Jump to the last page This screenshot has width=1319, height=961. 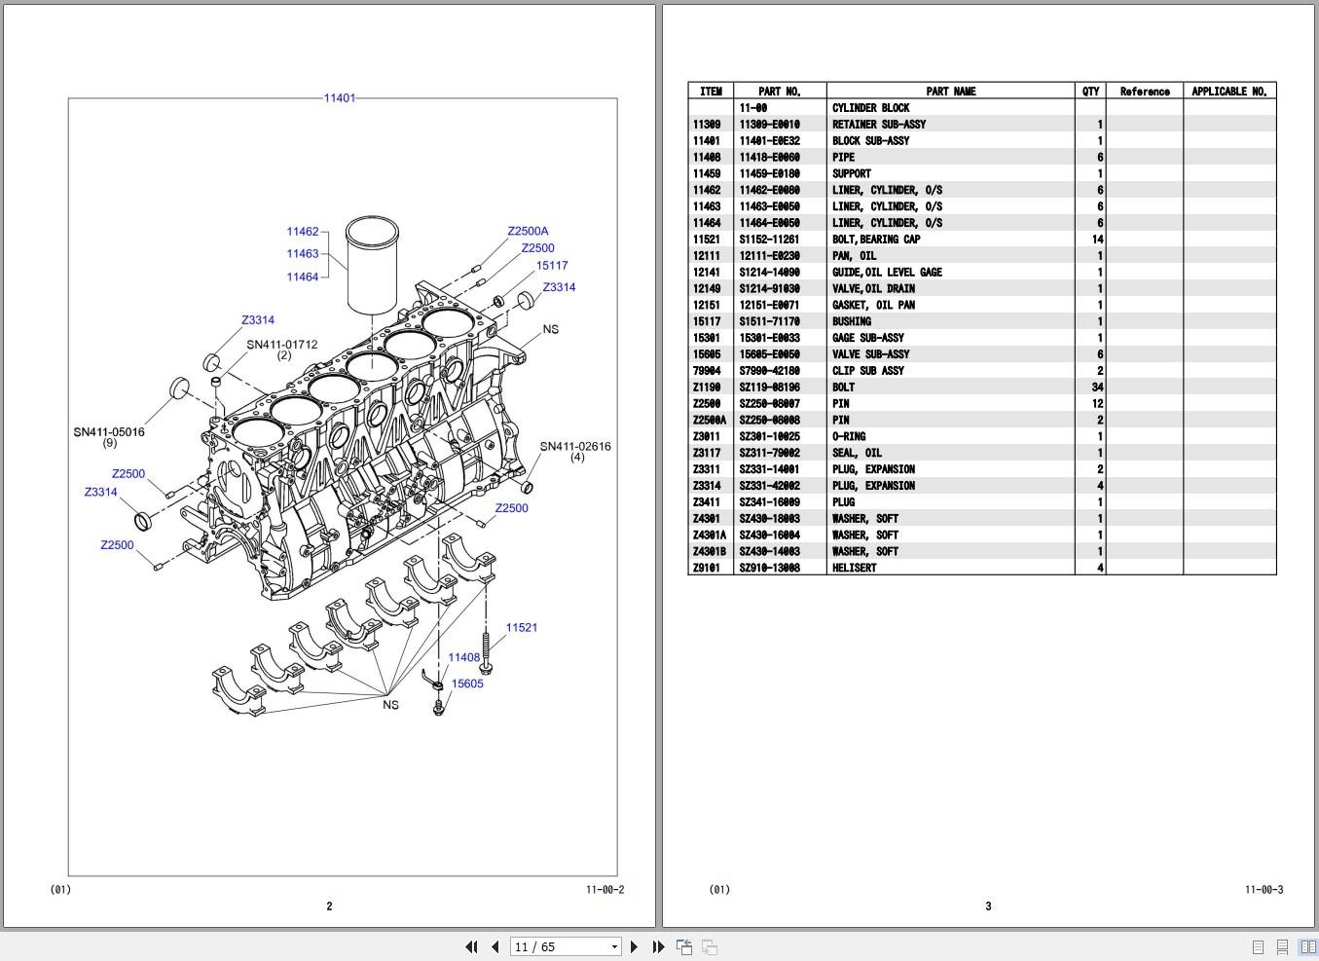tap(658, 946)
